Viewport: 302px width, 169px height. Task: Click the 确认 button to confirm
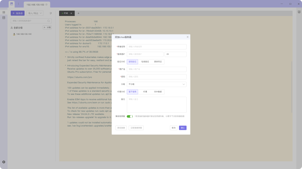[182, 128]
